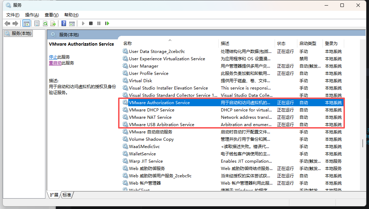
Task: Click the 停止 link to stop service
Action: 53,57
